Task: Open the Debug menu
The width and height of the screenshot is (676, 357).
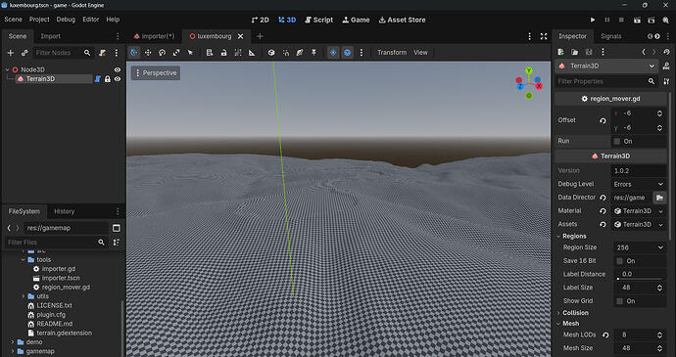Action: [x=66, y=20]
